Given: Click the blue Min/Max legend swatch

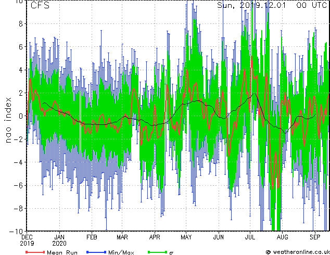Looking at the screenshot, I should click(96, 252).
